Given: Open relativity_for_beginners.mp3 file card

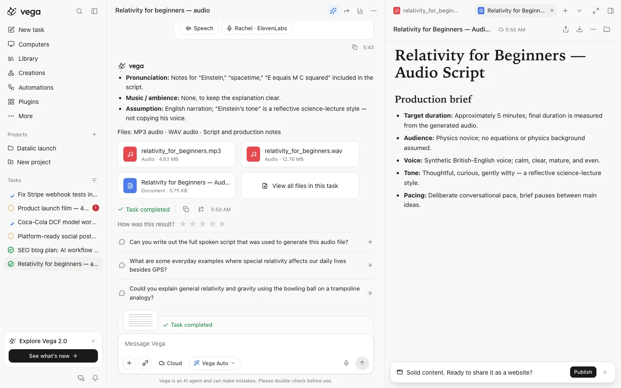Looking at the screenshot, I should (176, 154).
